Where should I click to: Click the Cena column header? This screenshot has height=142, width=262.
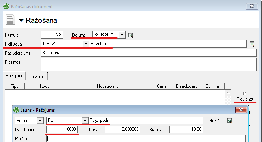pyautogui.click(x=162, y=86)
